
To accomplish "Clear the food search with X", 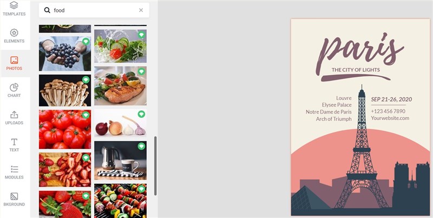I will [x=141, y=10].
